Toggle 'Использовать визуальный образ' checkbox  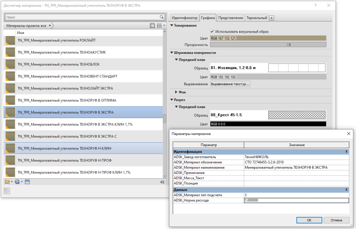pyautogui.click(x=212, y=32)
